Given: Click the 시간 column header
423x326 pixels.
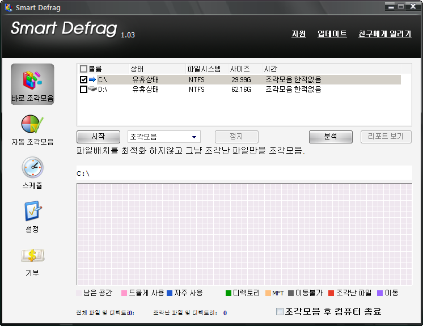Looking at the screenshot, I should tap(332, 69).
